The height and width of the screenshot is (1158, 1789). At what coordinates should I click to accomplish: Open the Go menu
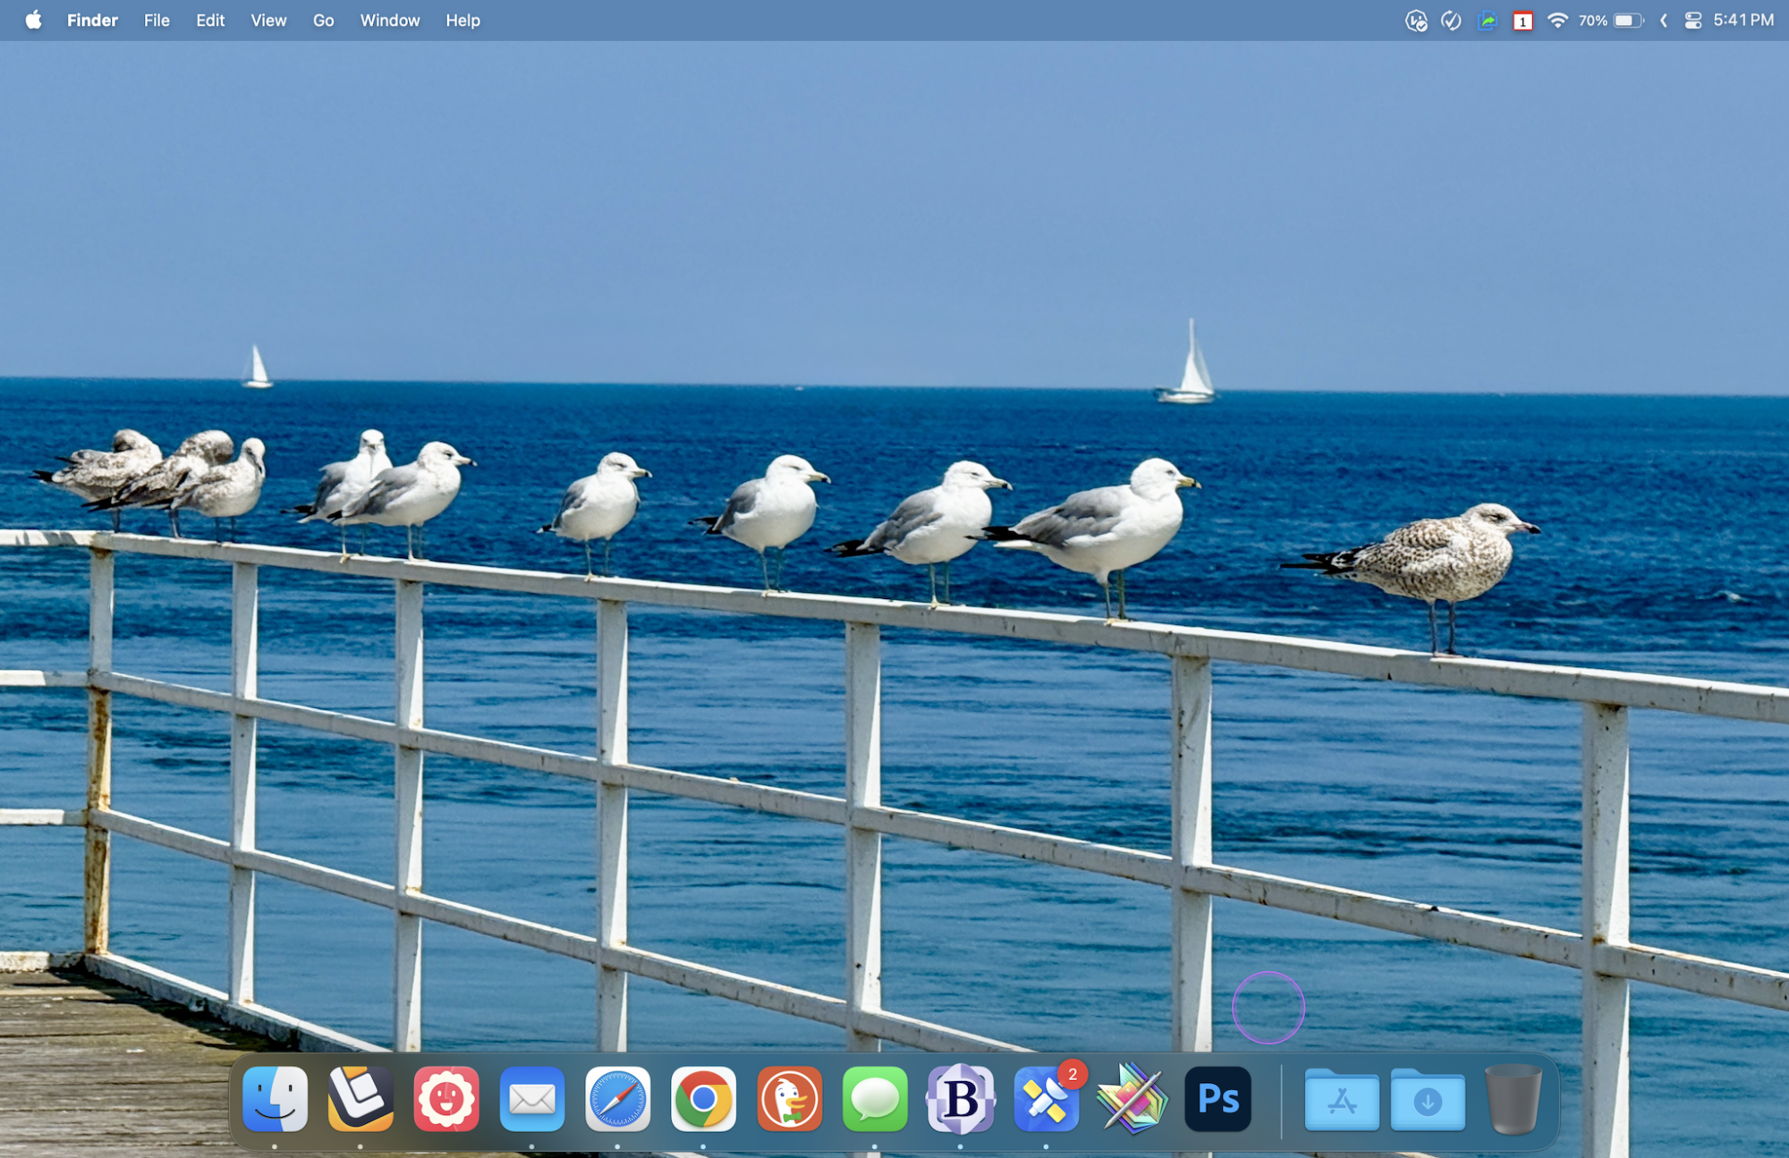point(323,21)
